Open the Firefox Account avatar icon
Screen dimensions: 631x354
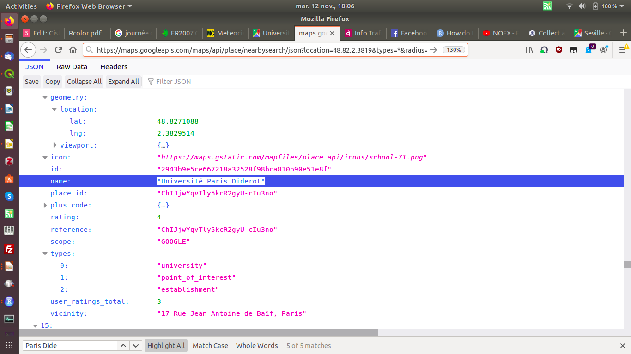coord(603,50)
